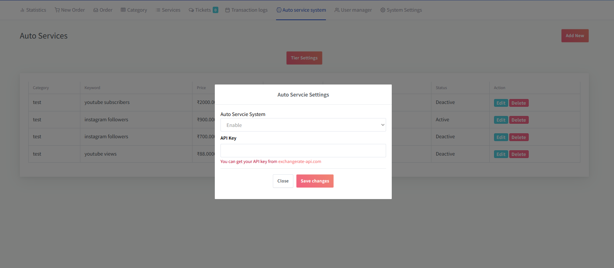
Task: Click the Order inbox icon
Action: pyautogui.click(x=96, y=10)
